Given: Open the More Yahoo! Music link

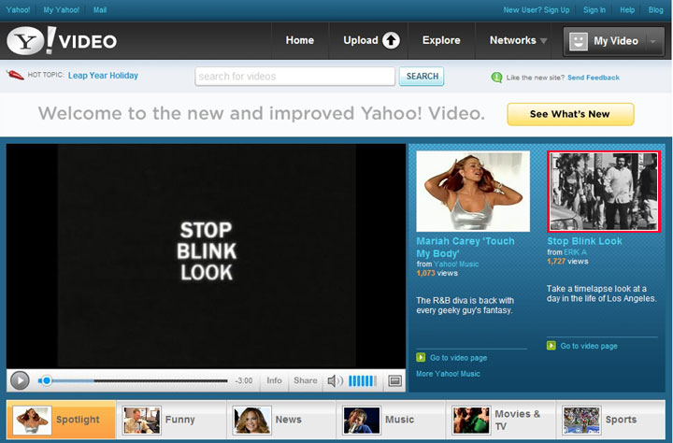Looking at the screenshot, I should [448, 374].
